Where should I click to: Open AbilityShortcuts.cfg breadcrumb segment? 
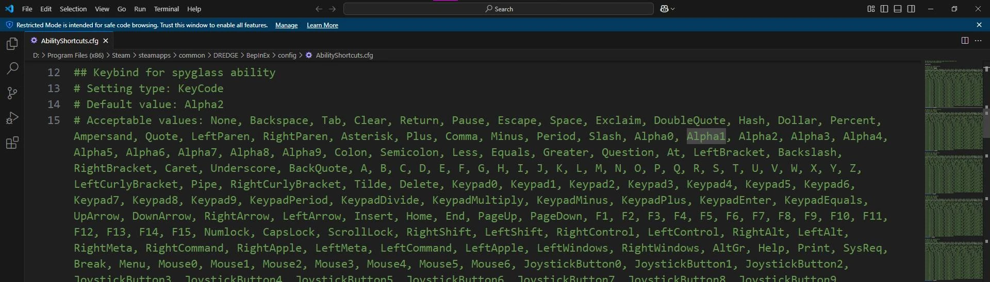[339, 55]
